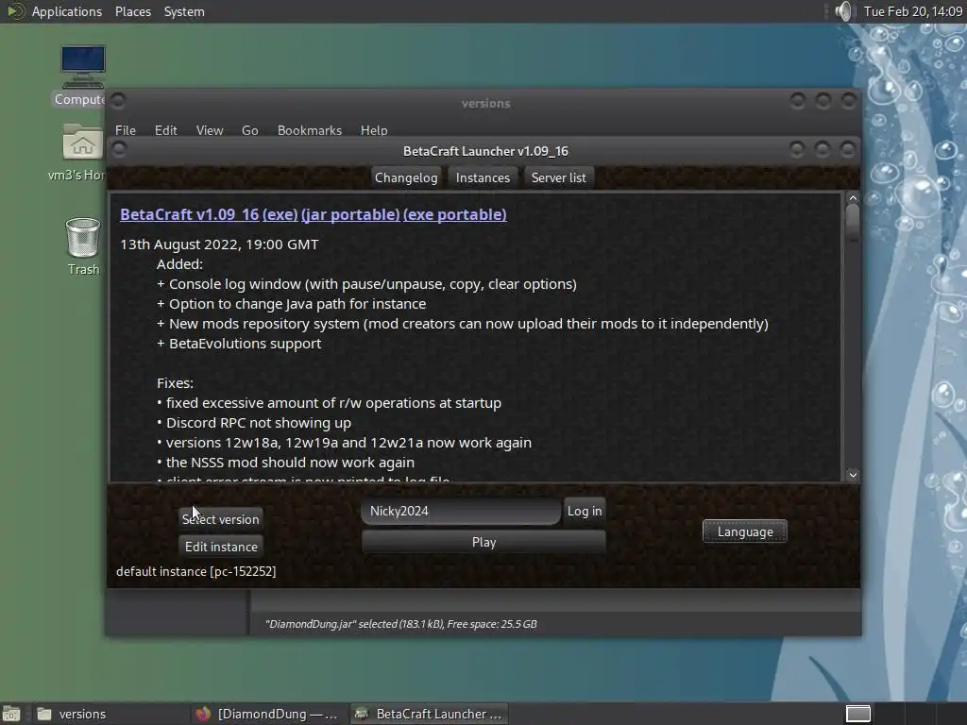Click the workspace switcher box in bottom panel
967x725 pixels.
point(857,714)
